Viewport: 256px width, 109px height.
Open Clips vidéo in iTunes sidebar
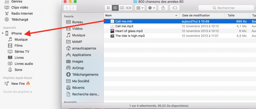(19, 7)
